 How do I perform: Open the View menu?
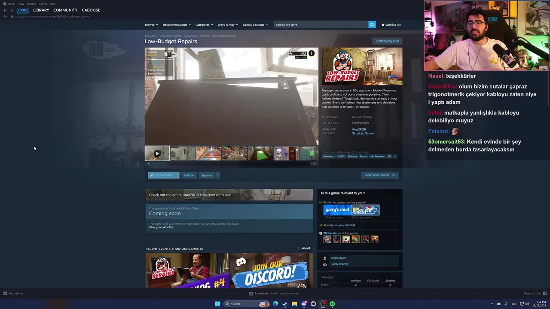point(21,4)
